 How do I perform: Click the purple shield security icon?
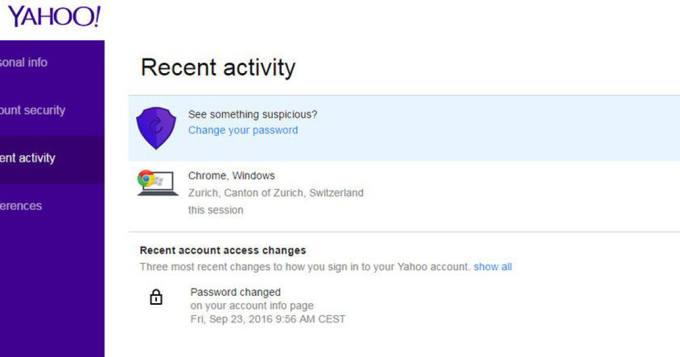[156, 128]
